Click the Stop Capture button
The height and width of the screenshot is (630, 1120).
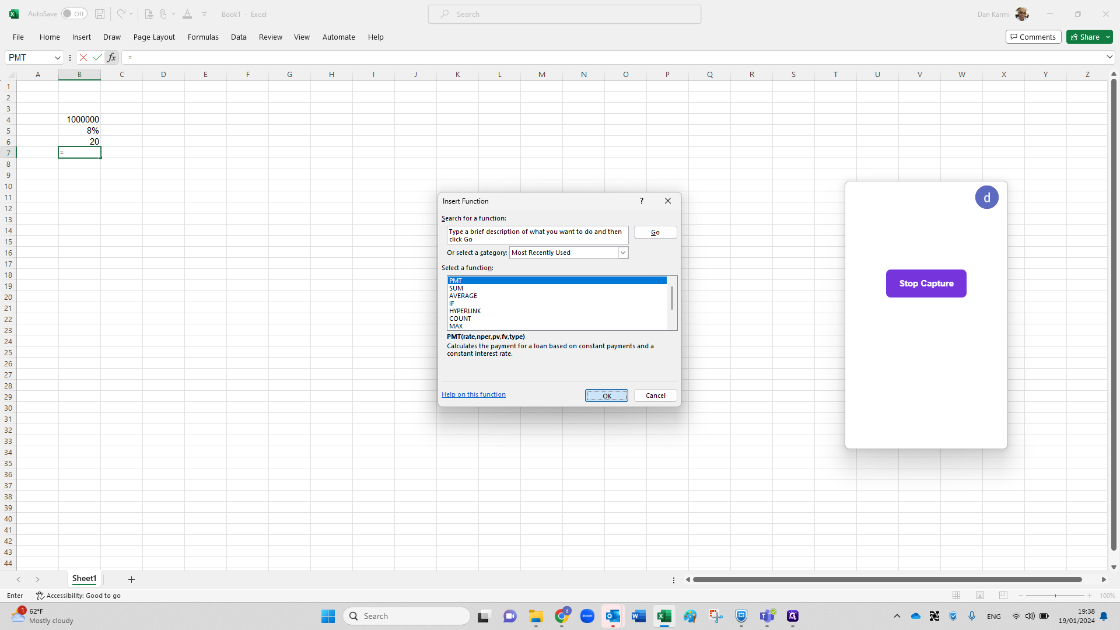[926, 283]
